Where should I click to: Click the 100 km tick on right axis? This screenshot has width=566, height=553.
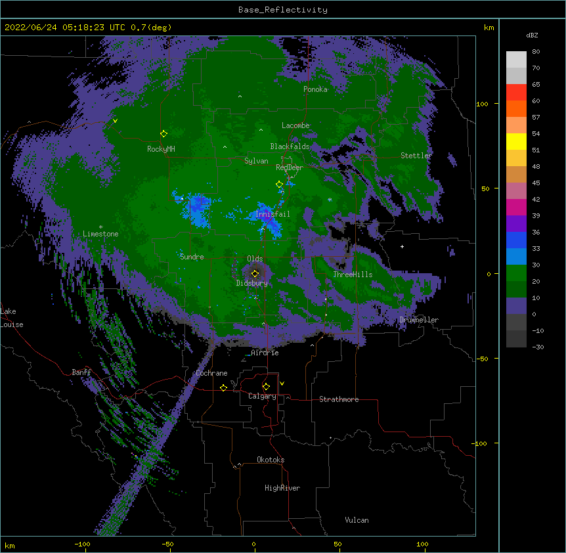click(x=482, y=104)
